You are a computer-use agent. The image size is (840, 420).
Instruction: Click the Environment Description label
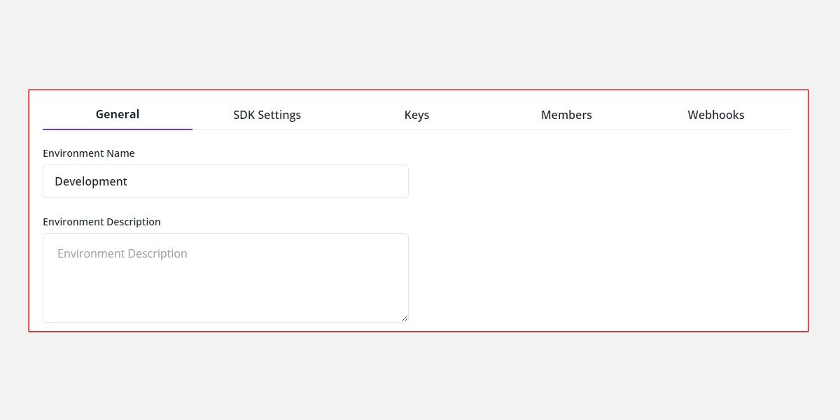(102, 221)
